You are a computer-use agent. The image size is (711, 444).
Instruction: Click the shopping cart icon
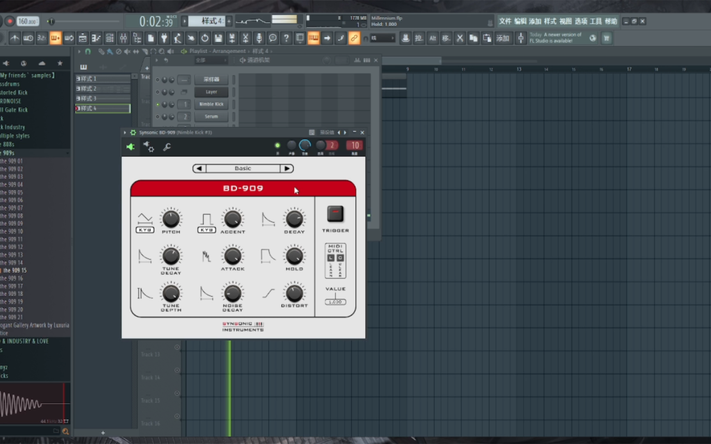[606, 38]
